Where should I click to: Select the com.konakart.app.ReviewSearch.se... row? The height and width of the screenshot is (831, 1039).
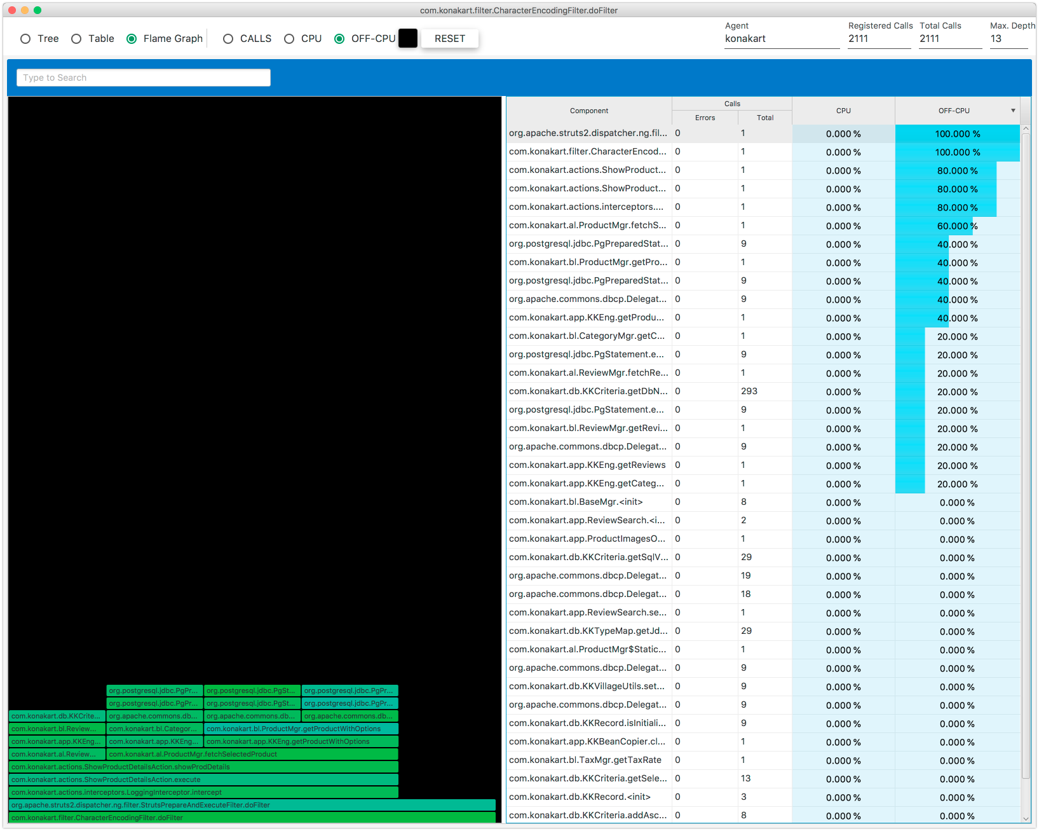[x=763, y=613]
